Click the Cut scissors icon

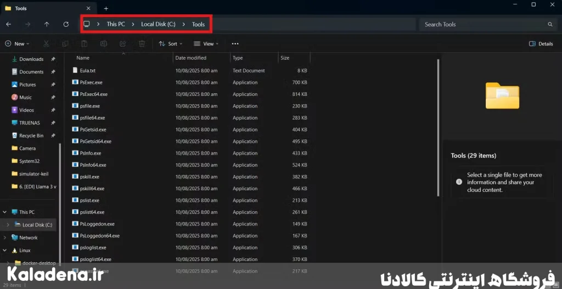click(x=46, y=44)
